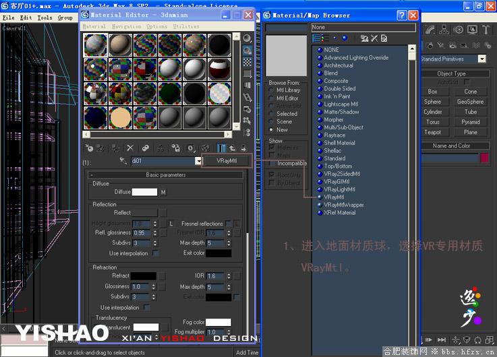The height and width of the screenshot is (357, 497).
Task: Toggle Fresnel reflections checkbox
Action: click(228, 224)
